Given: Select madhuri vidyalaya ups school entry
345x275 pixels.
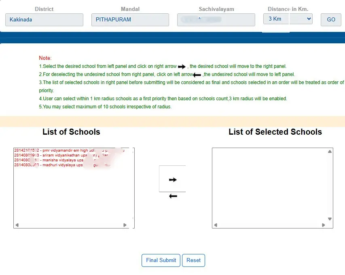Looking at the screenshot, I should tap(61, 165).
